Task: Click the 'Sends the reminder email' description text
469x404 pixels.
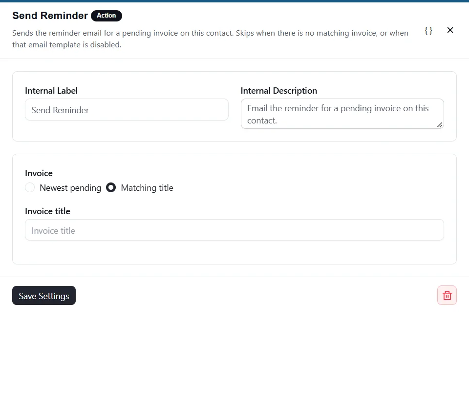Action: coord(210,39)
